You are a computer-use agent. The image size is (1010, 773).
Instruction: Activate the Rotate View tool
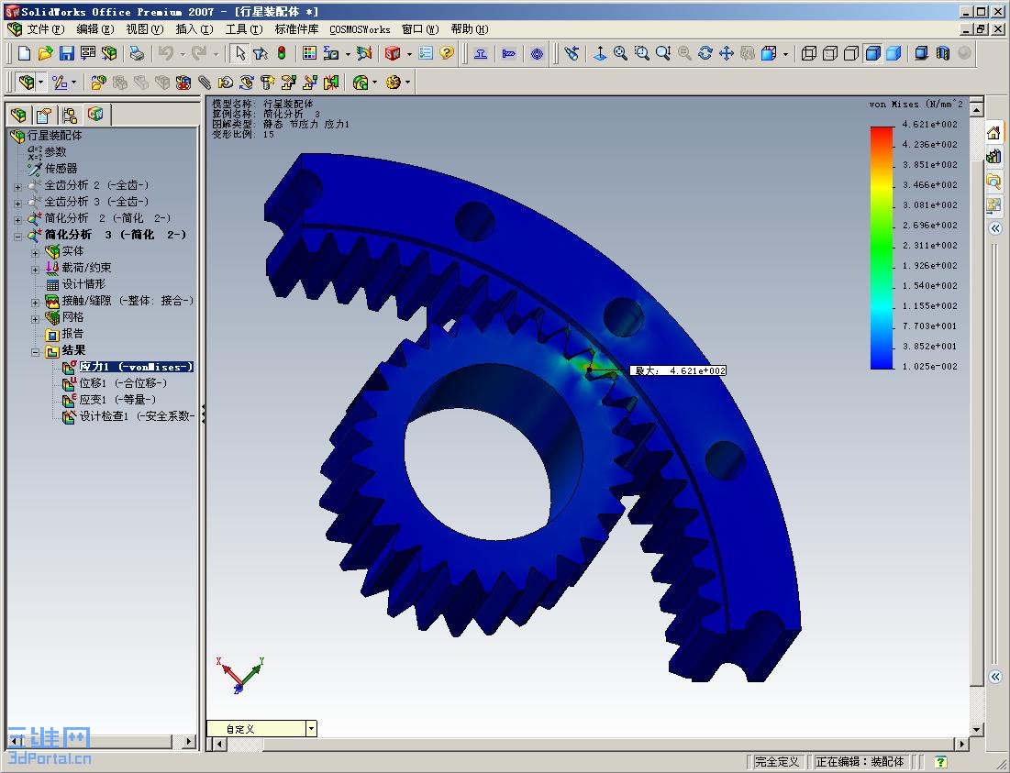(x=705, y=53)
